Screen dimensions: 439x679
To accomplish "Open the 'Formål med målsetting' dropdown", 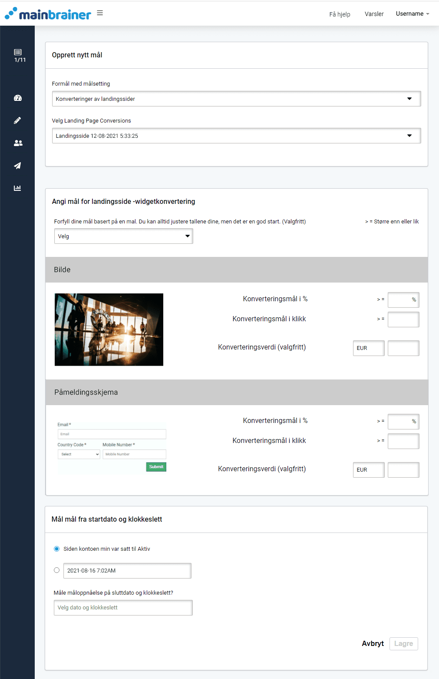I will [x=236, y=99].
